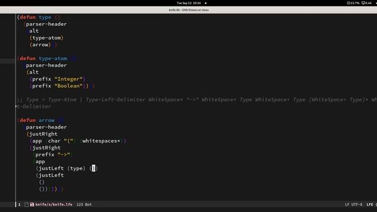
Task: Click the highlighted fringe marker beside defun type-atom
Action: point(7,61)
